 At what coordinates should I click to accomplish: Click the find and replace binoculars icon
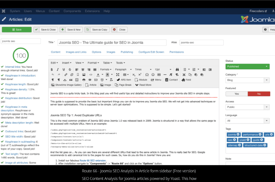[177, 70]
